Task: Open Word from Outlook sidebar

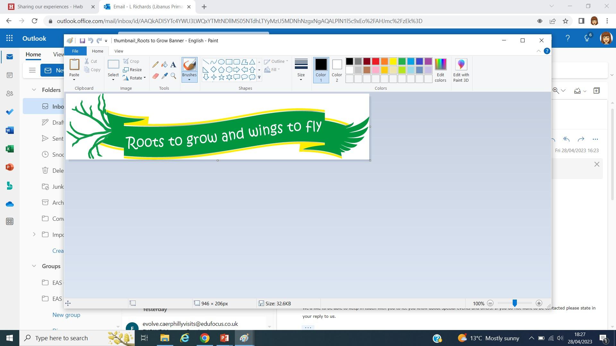Action: pyautogui.click(x=10, y=130)
